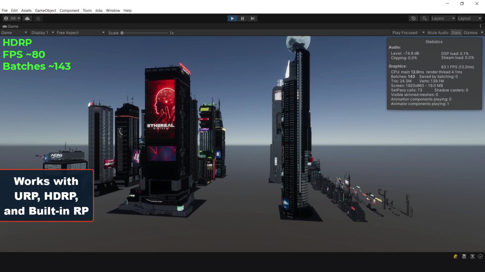Click the yellow debug bug icon in status bar

455,256
